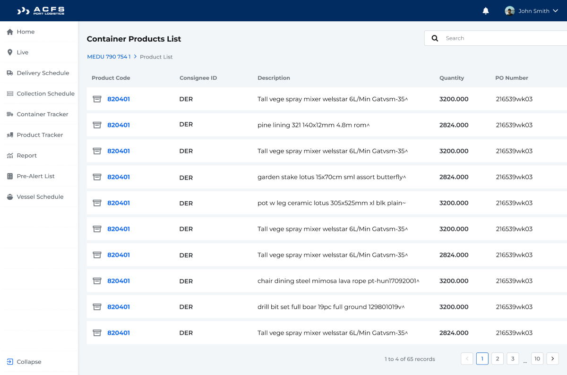Select Product List in the breadcrumb
Screen dimensions: 567x375
(x=156, y=56)
